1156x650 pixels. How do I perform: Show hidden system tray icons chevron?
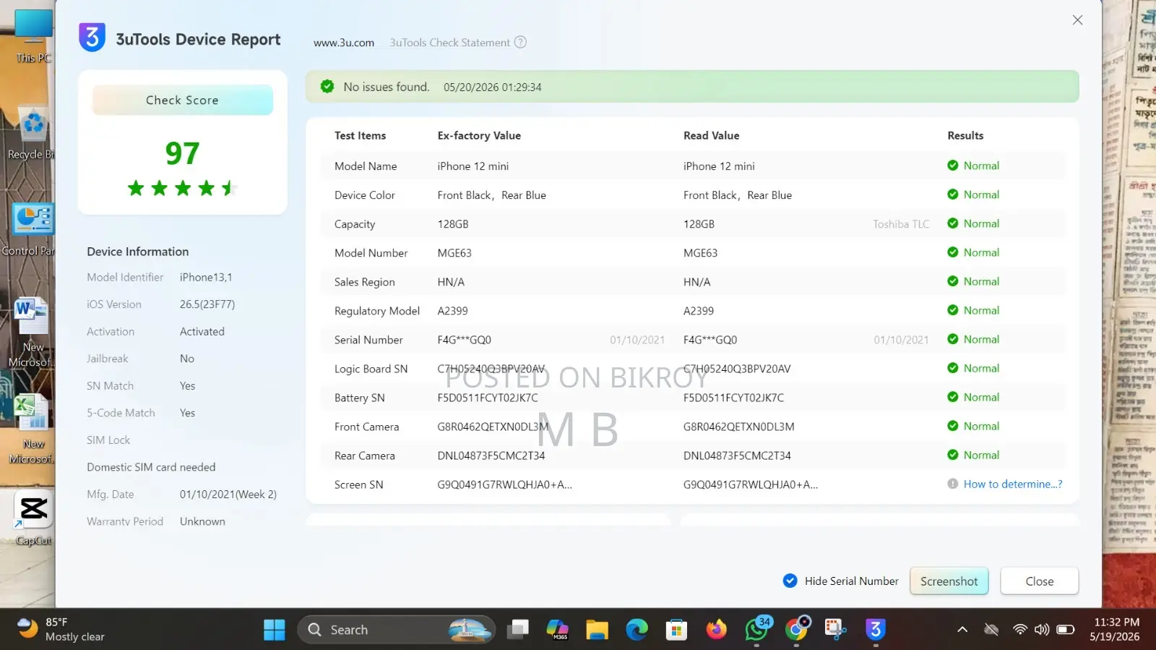pyautogui.click(x=962, y=630)
